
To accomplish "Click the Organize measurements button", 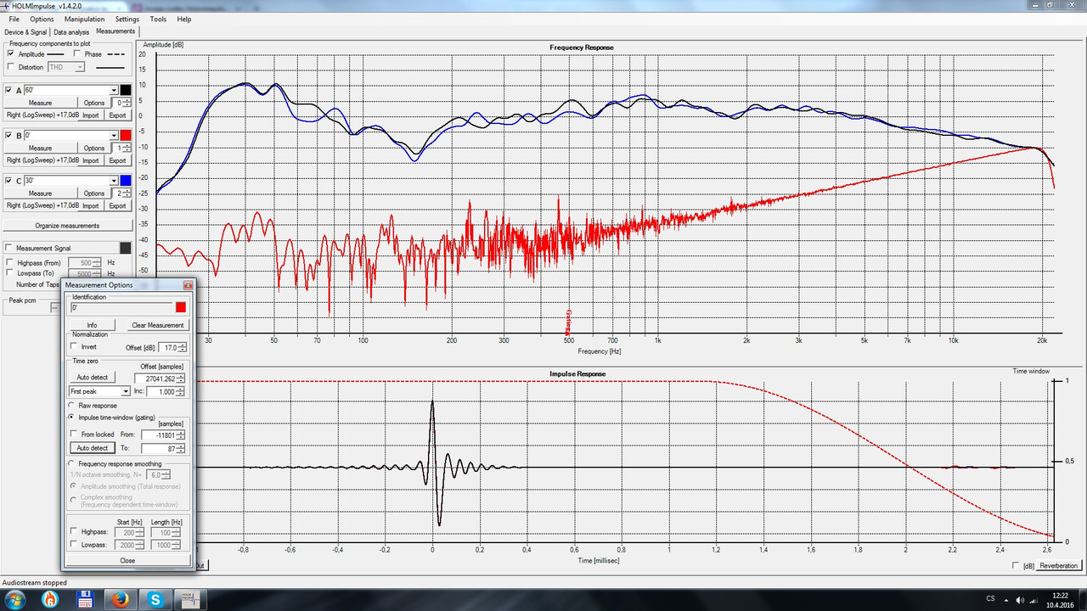I will point(67,226).
